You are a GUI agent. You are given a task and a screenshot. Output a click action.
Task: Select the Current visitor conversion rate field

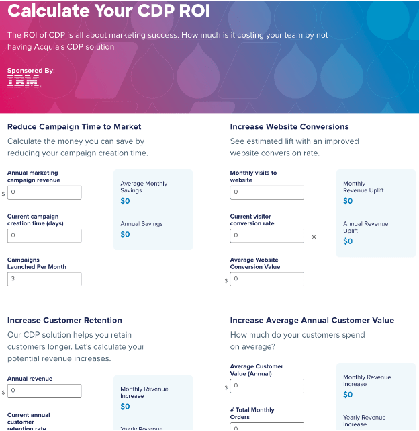tap(267, 235)
